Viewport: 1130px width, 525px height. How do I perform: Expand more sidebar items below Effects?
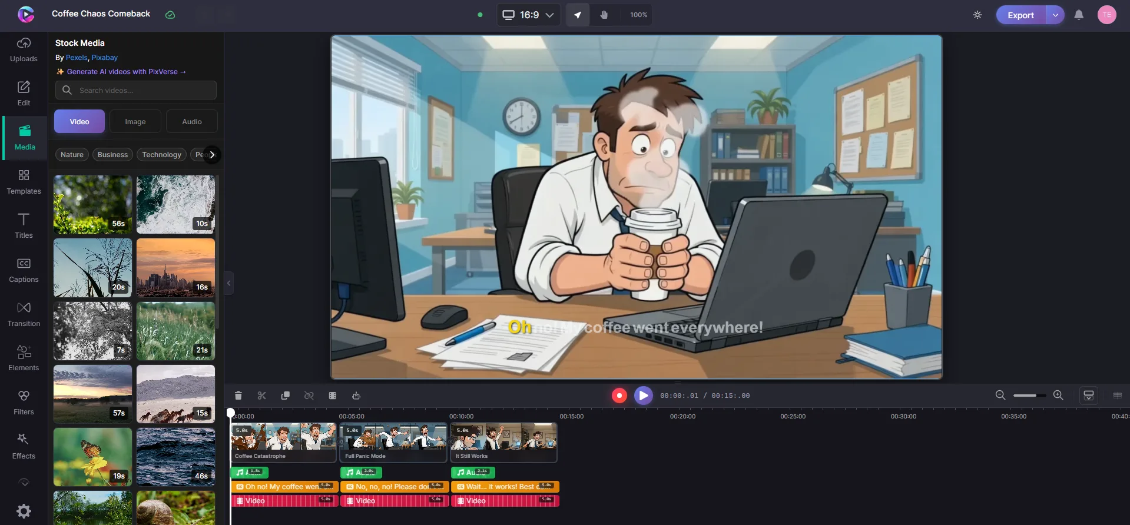pos(24,482)
